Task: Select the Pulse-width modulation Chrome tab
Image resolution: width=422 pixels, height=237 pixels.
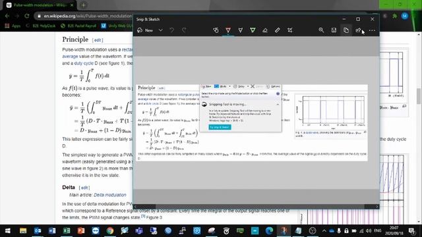Action: tap(40, 5)
